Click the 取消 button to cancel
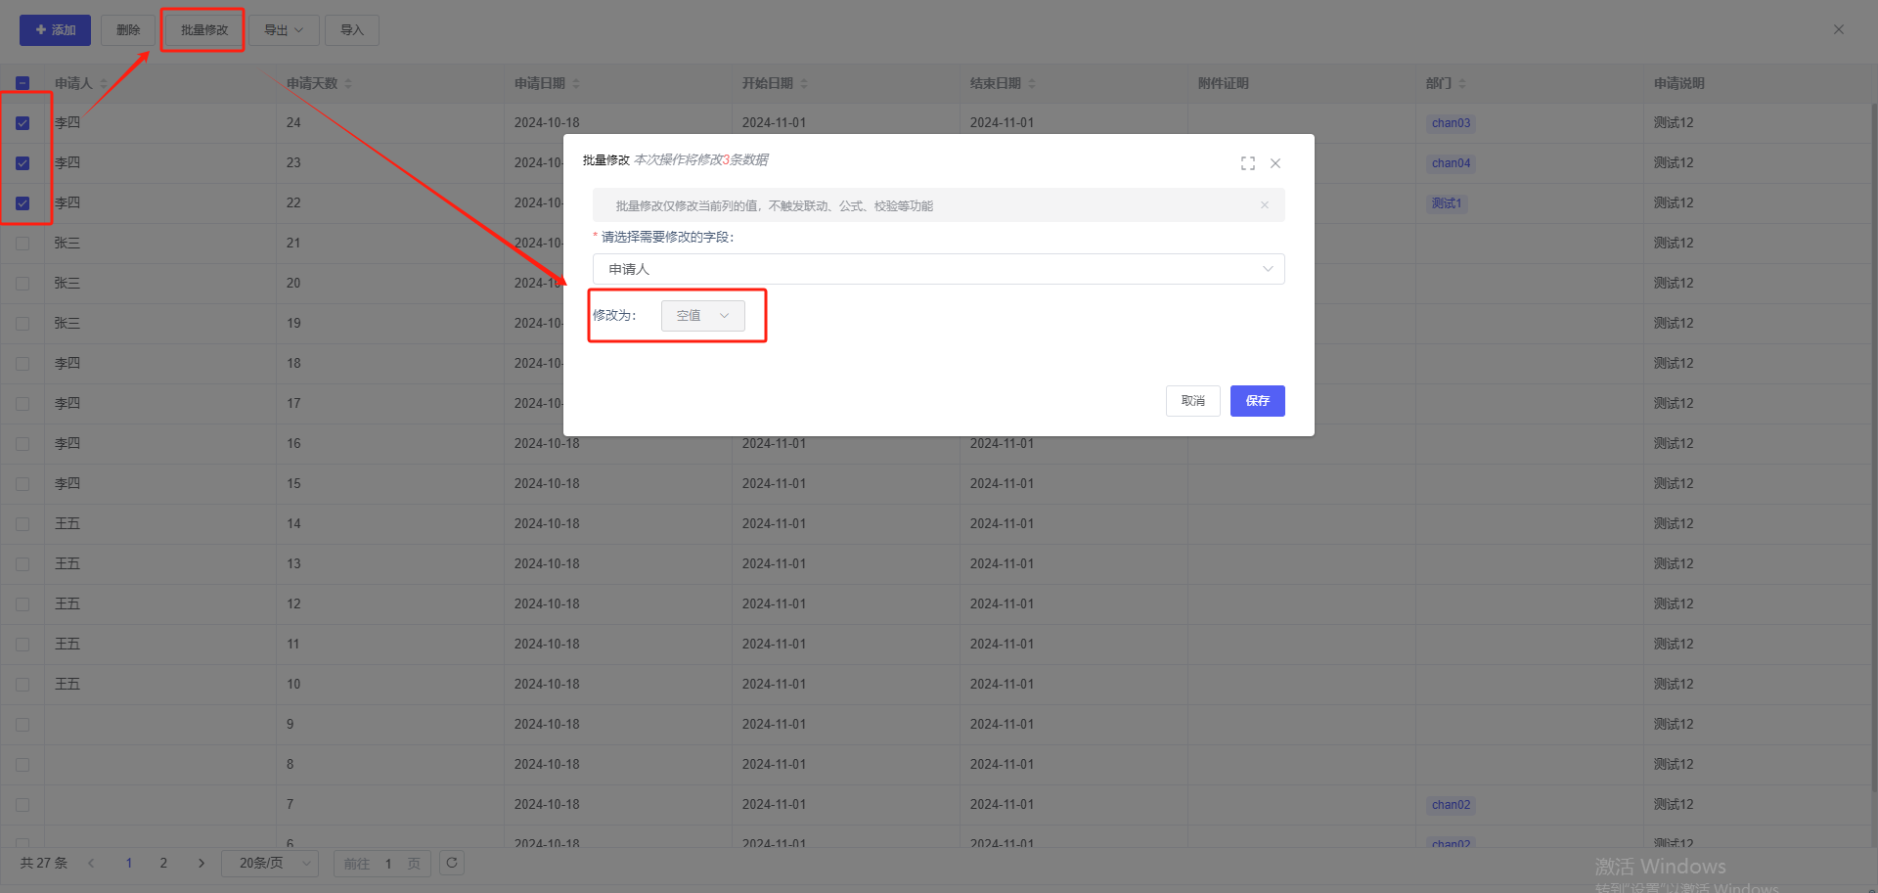Screen dimensions: 1878x893 (x=1192, y=401)
